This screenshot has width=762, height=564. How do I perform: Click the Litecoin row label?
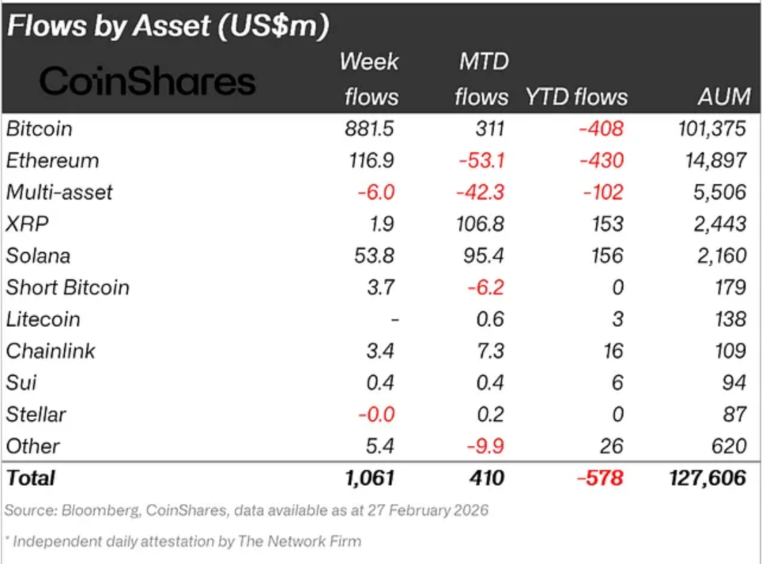tap(43, 319)
